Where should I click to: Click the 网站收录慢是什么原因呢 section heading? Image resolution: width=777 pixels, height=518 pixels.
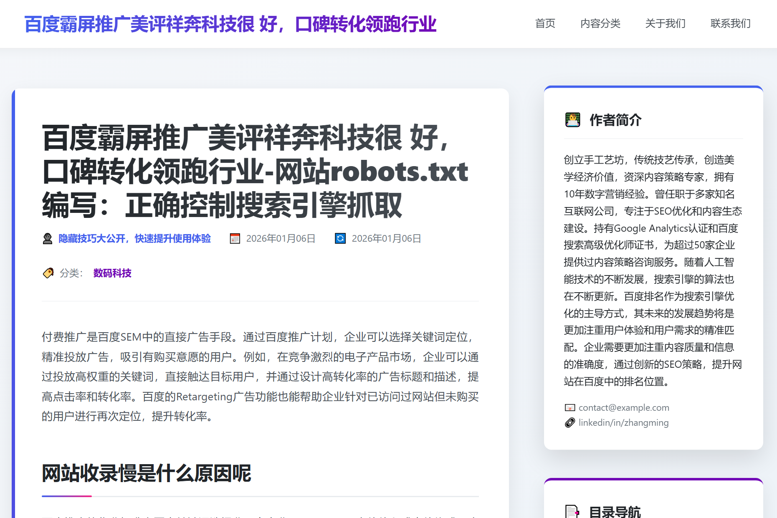[146, 474]
